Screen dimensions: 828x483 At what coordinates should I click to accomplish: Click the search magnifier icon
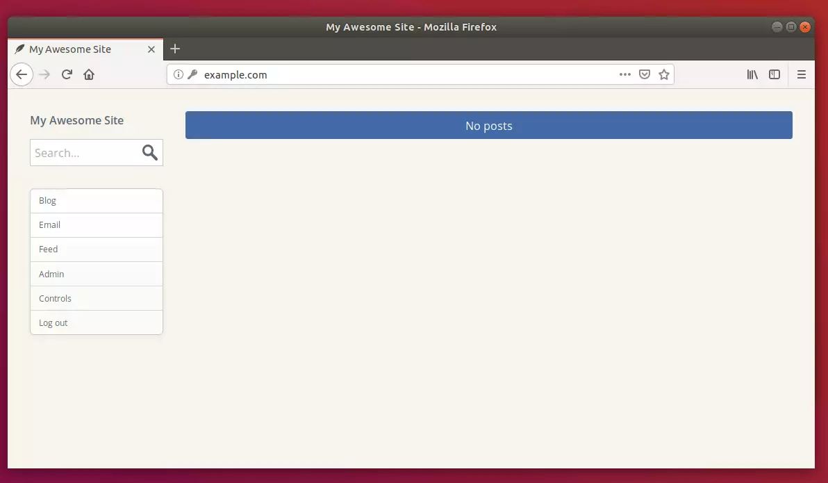coord(150,153)
